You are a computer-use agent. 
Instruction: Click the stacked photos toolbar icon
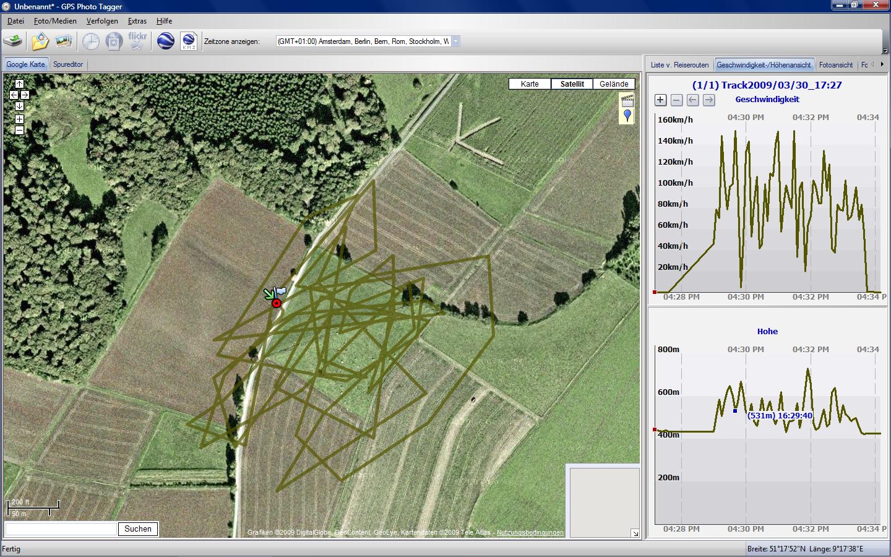click(x=64, y=41)
